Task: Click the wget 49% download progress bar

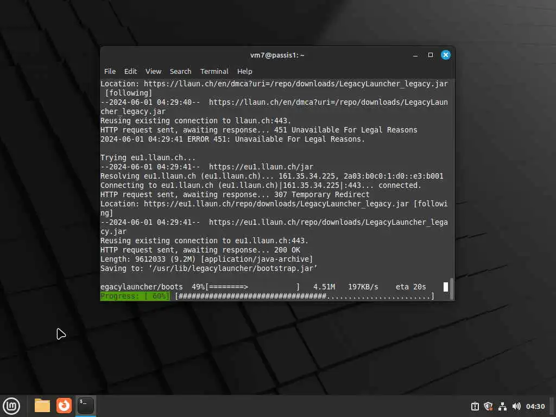Action: pyautogui.click(x=253, y=287)
